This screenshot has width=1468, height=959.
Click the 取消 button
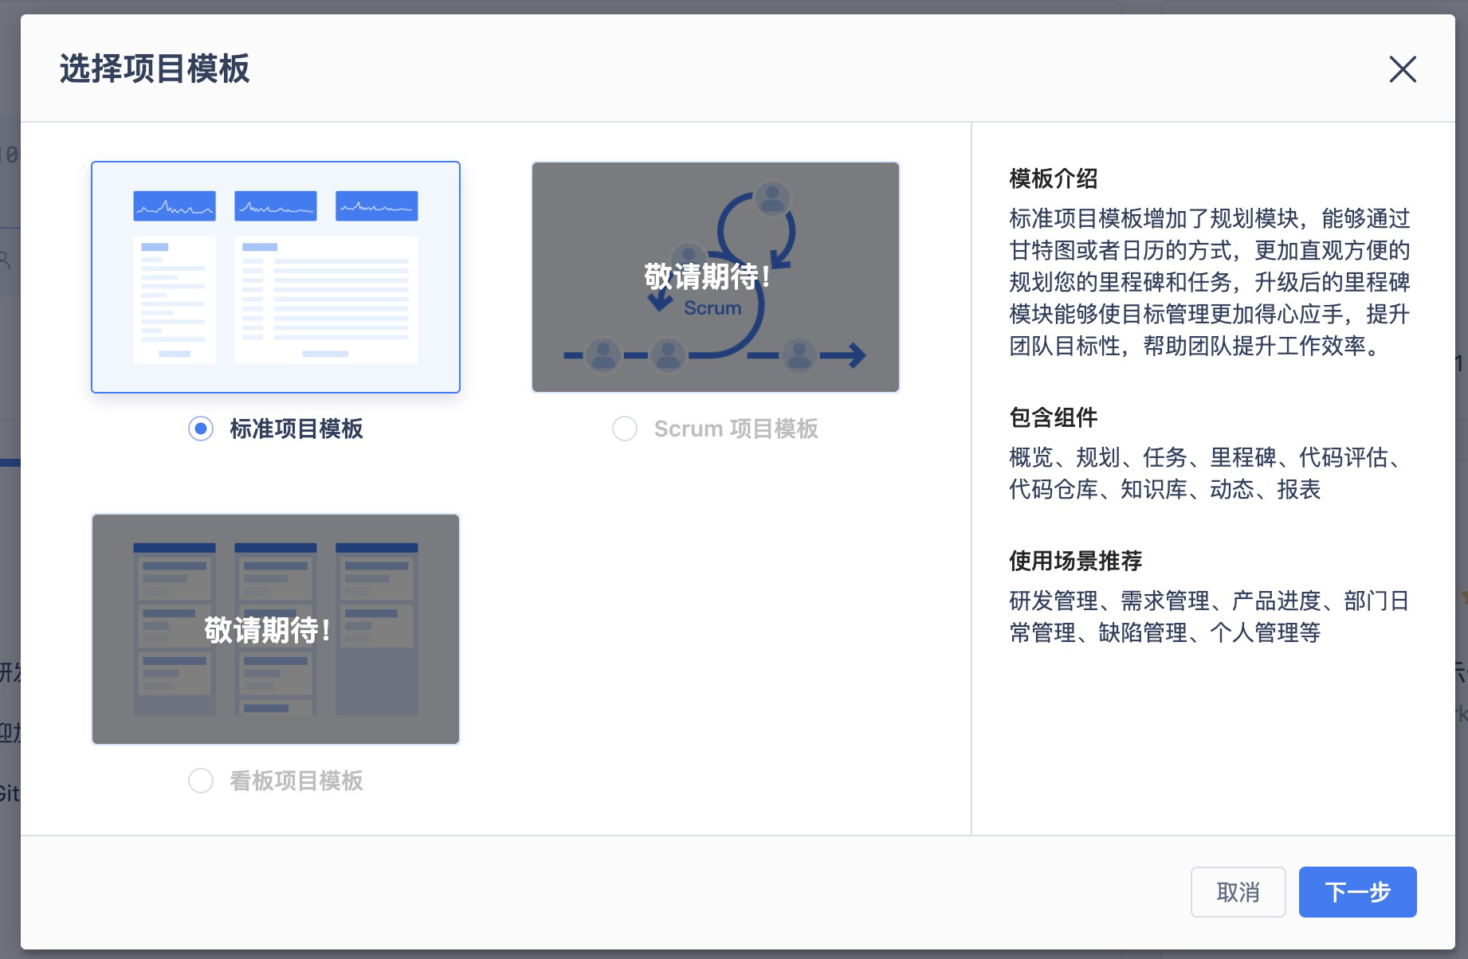coord(1238,892)
